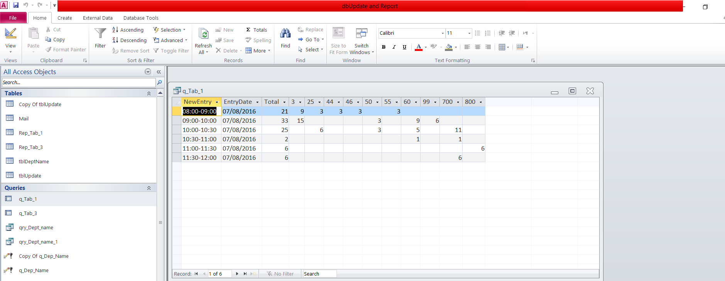Viewport: 725px width, 281px height.
Task: Switch to the Create tab
Action: [x=65, y=18]
